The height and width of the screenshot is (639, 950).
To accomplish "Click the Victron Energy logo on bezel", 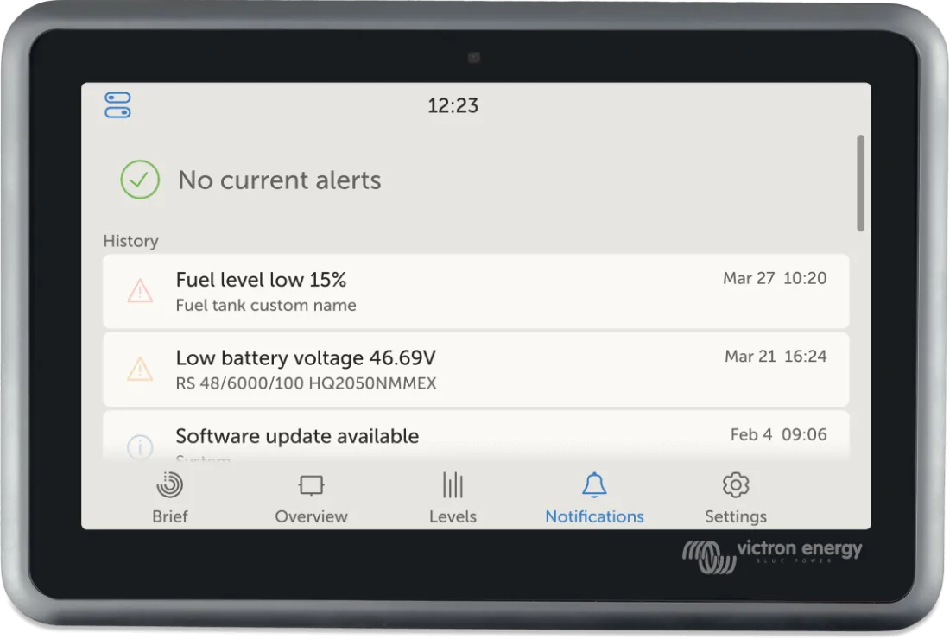I will pos(772,555).
